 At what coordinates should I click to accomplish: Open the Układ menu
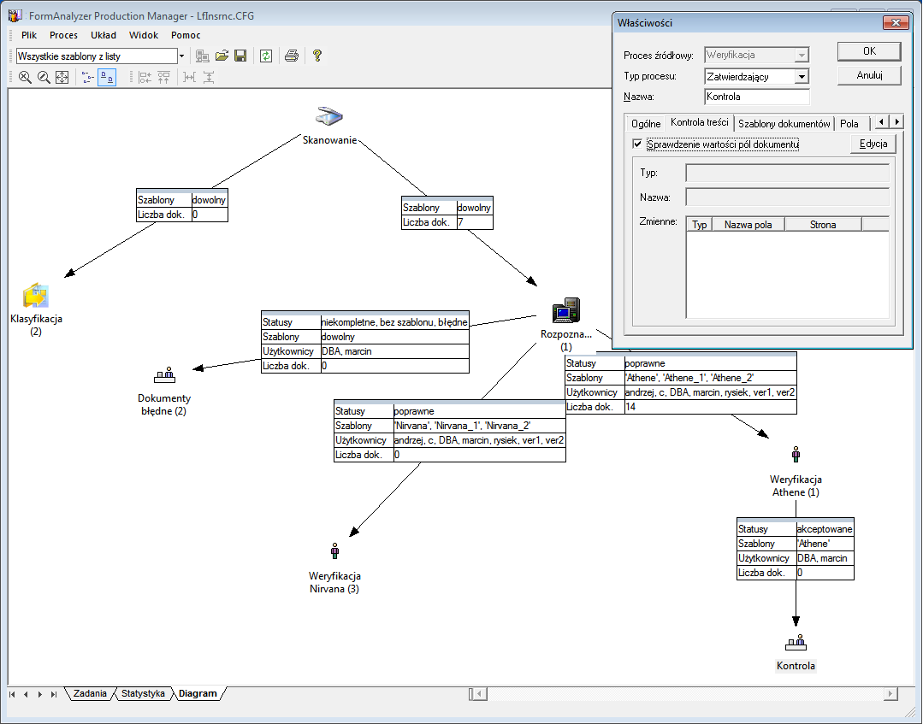[104, 35]
